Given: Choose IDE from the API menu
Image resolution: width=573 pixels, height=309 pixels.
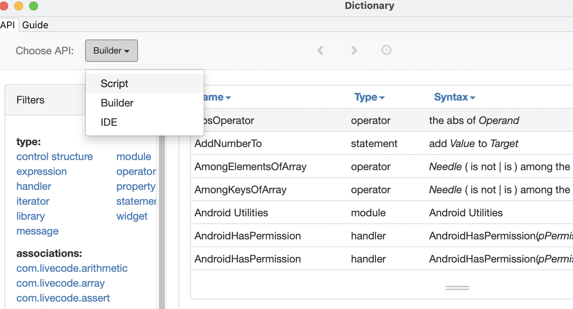Looking at the screenshot, I should click(x=145, y=122).
